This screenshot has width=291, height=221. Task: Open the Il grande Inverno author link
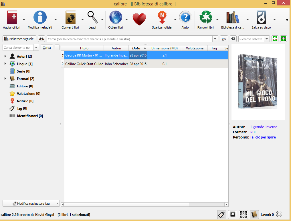(264, 127)
